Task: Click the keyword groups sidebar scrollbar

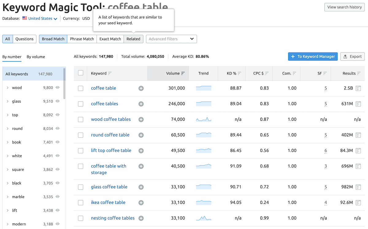Action: coord(64,83)
